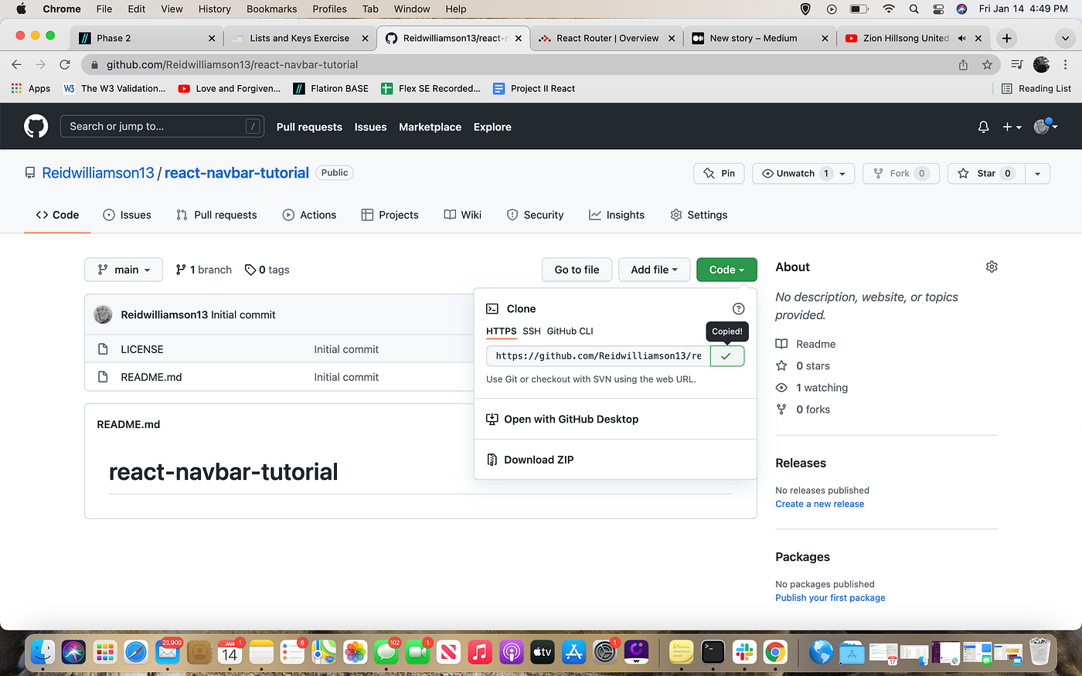This screenshot has height=676, width=1082.
Task: Open a new Chrome tab
Action: (1006, 38)
